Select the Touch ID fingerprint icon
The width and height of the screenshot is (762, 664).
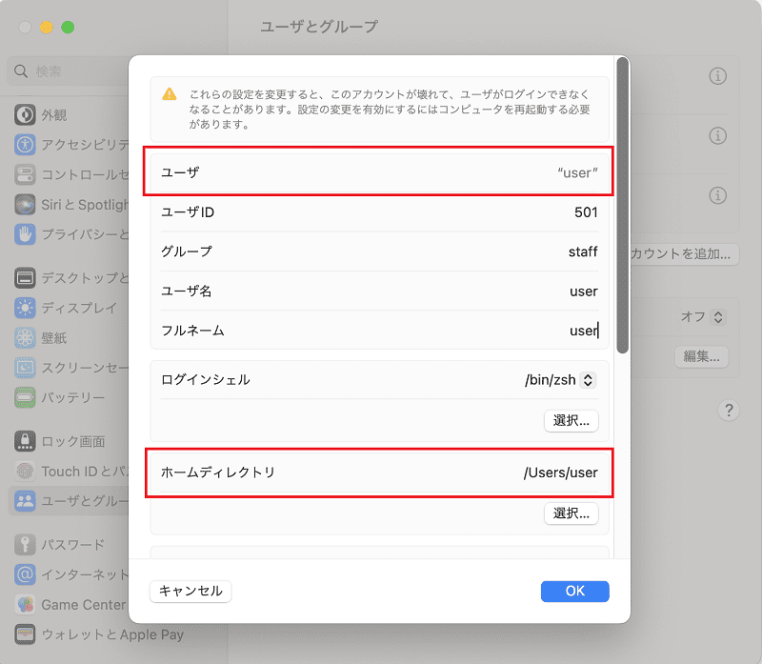coord(25,471)
